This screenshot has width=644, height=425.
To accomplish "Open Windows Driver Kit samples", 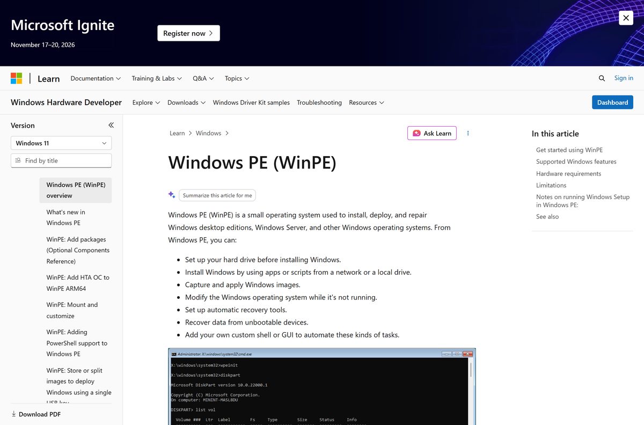I will click(x=251, y=102).
